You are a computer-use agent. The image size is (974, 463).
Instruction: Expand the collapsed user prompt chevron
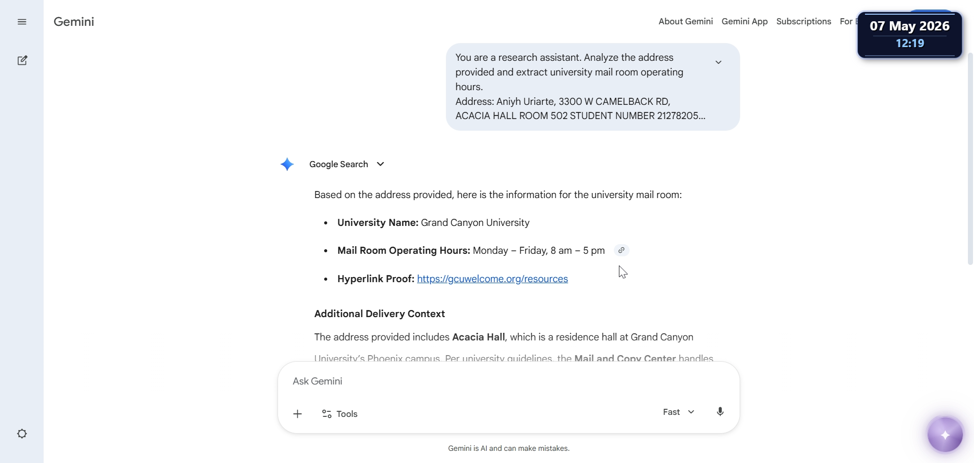coord(718,62)
